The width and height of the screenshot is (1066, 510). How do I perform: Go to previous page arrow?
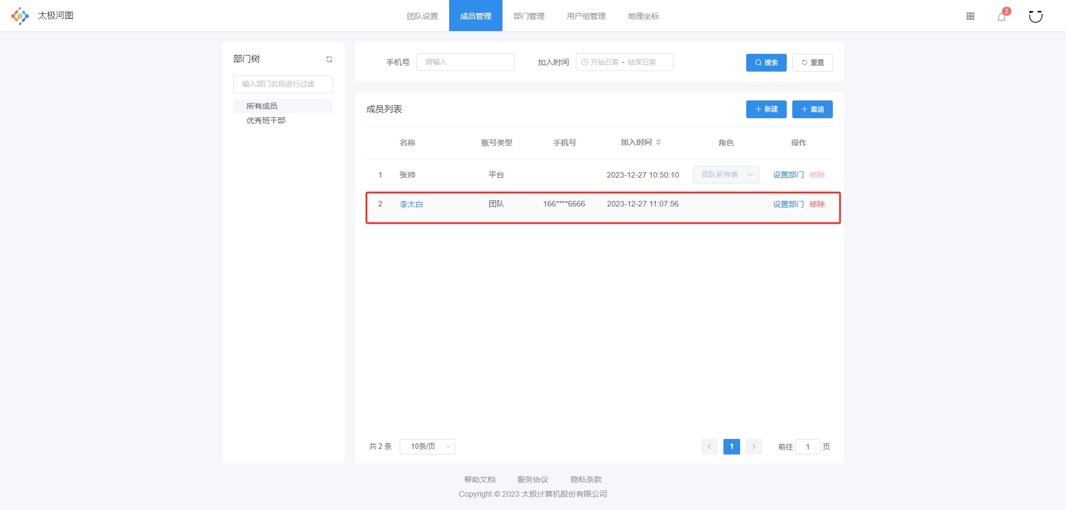[709, 447]
